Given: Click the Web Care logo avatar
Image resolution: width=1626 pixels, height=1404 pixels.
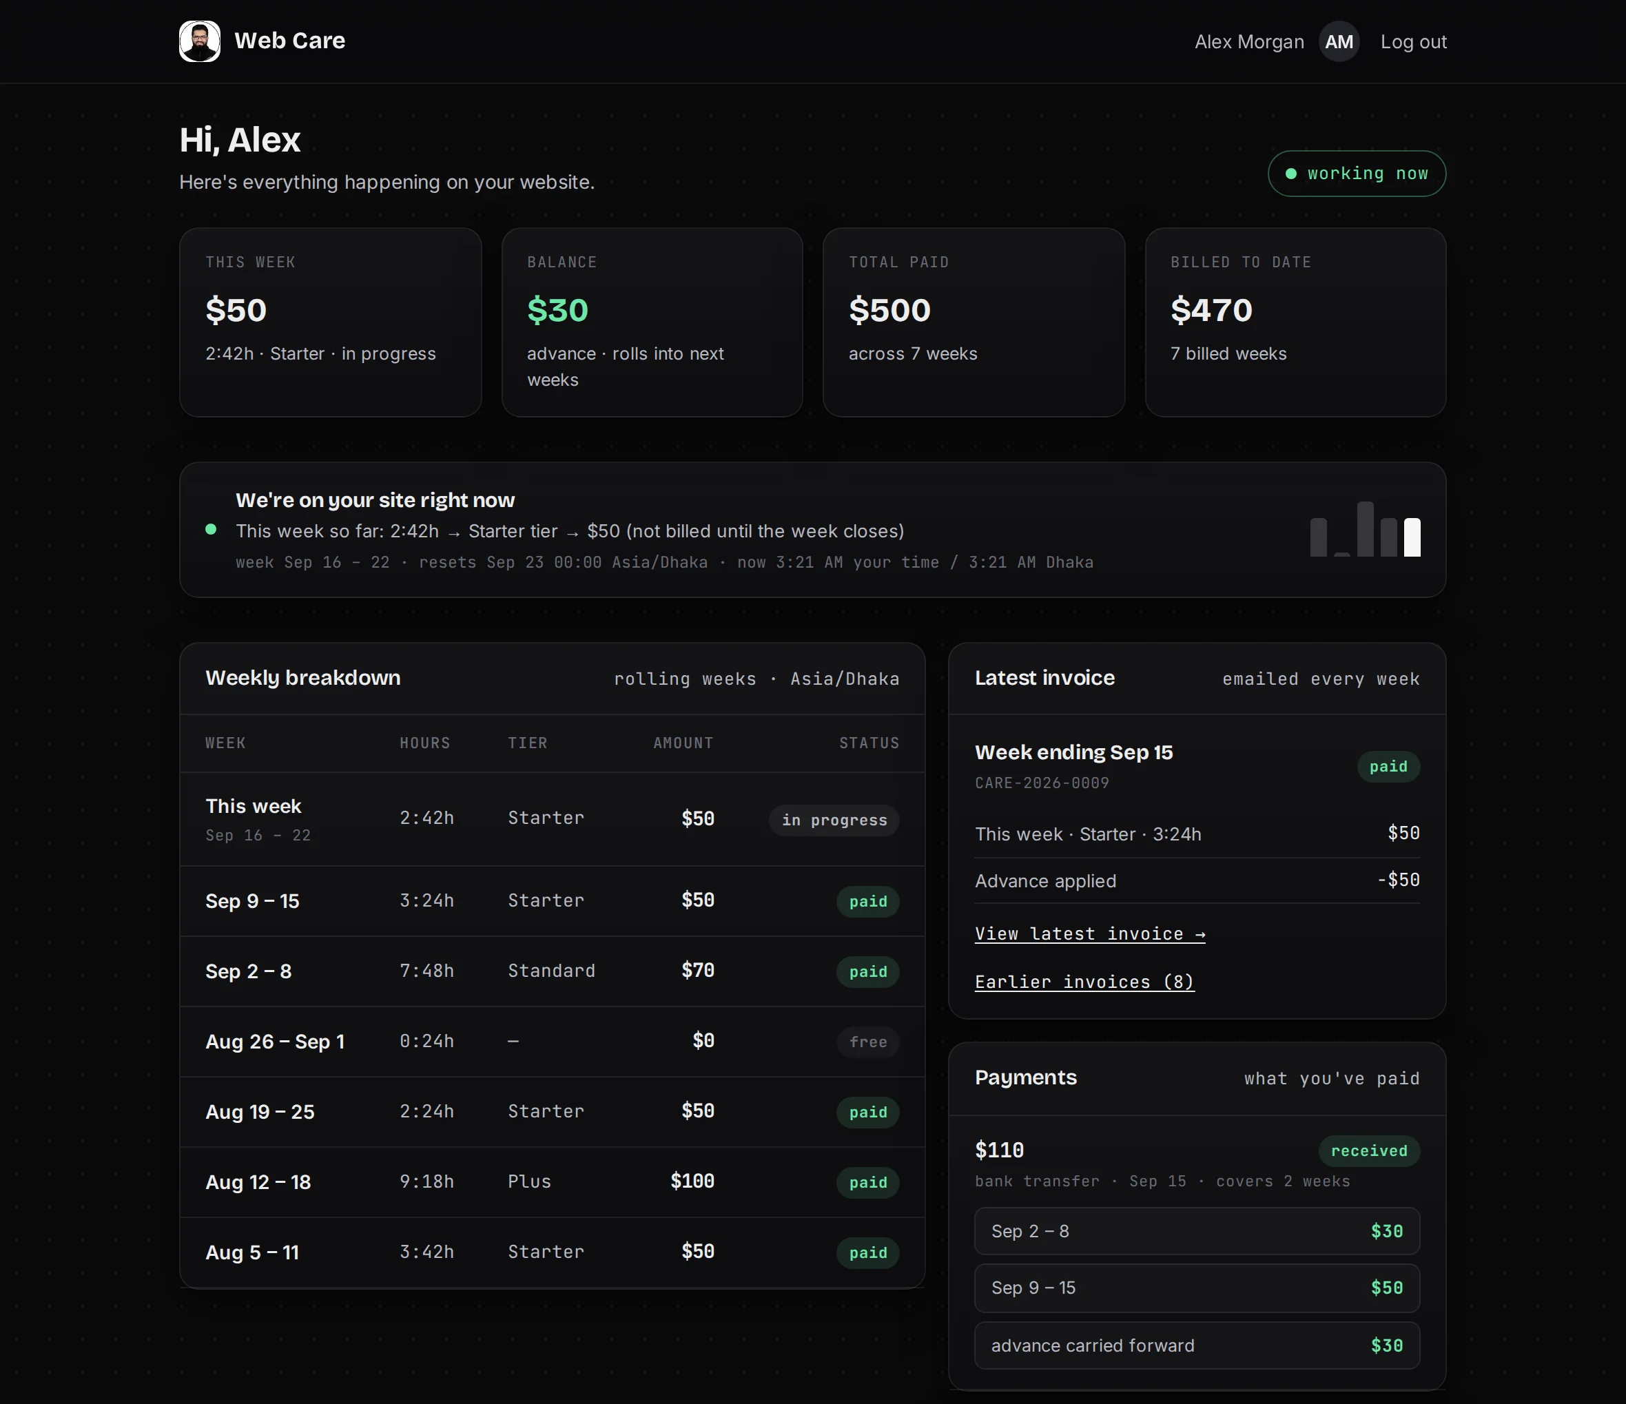Looking at the screenshot, I should tap(199, 41).
